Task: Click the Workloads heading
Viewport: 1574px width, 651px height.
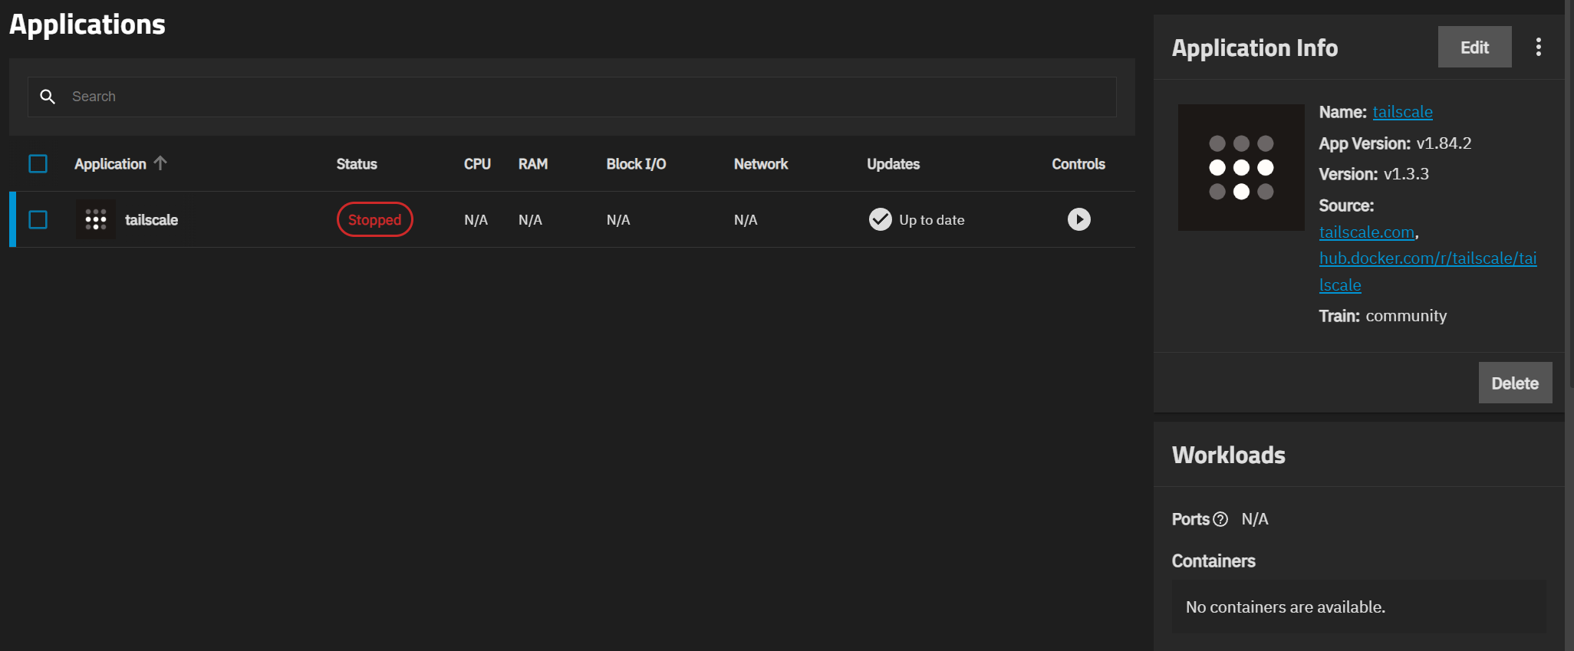Action: [x=1228, y=455]
